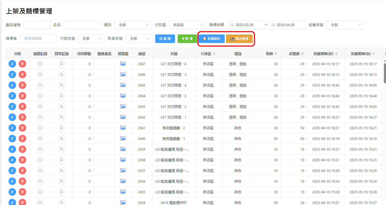Open Q&A record magnifier for item 2044
The image size is (386, 205).
pyautogui.click(x=61, y=96)
